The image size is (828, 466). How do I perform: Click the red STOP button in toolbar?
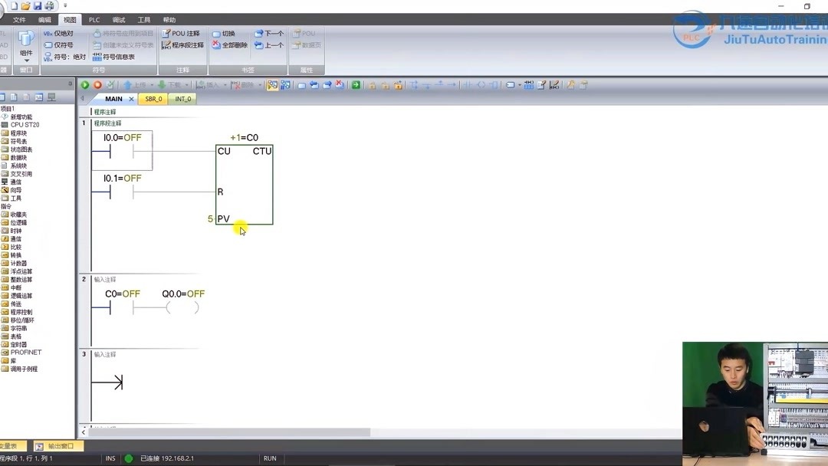pyautogui.click(x=97, y=85)
